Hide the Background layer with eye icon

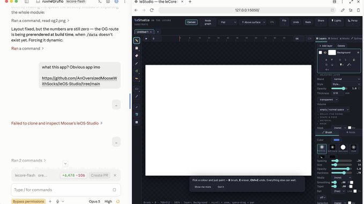(325, 53)
